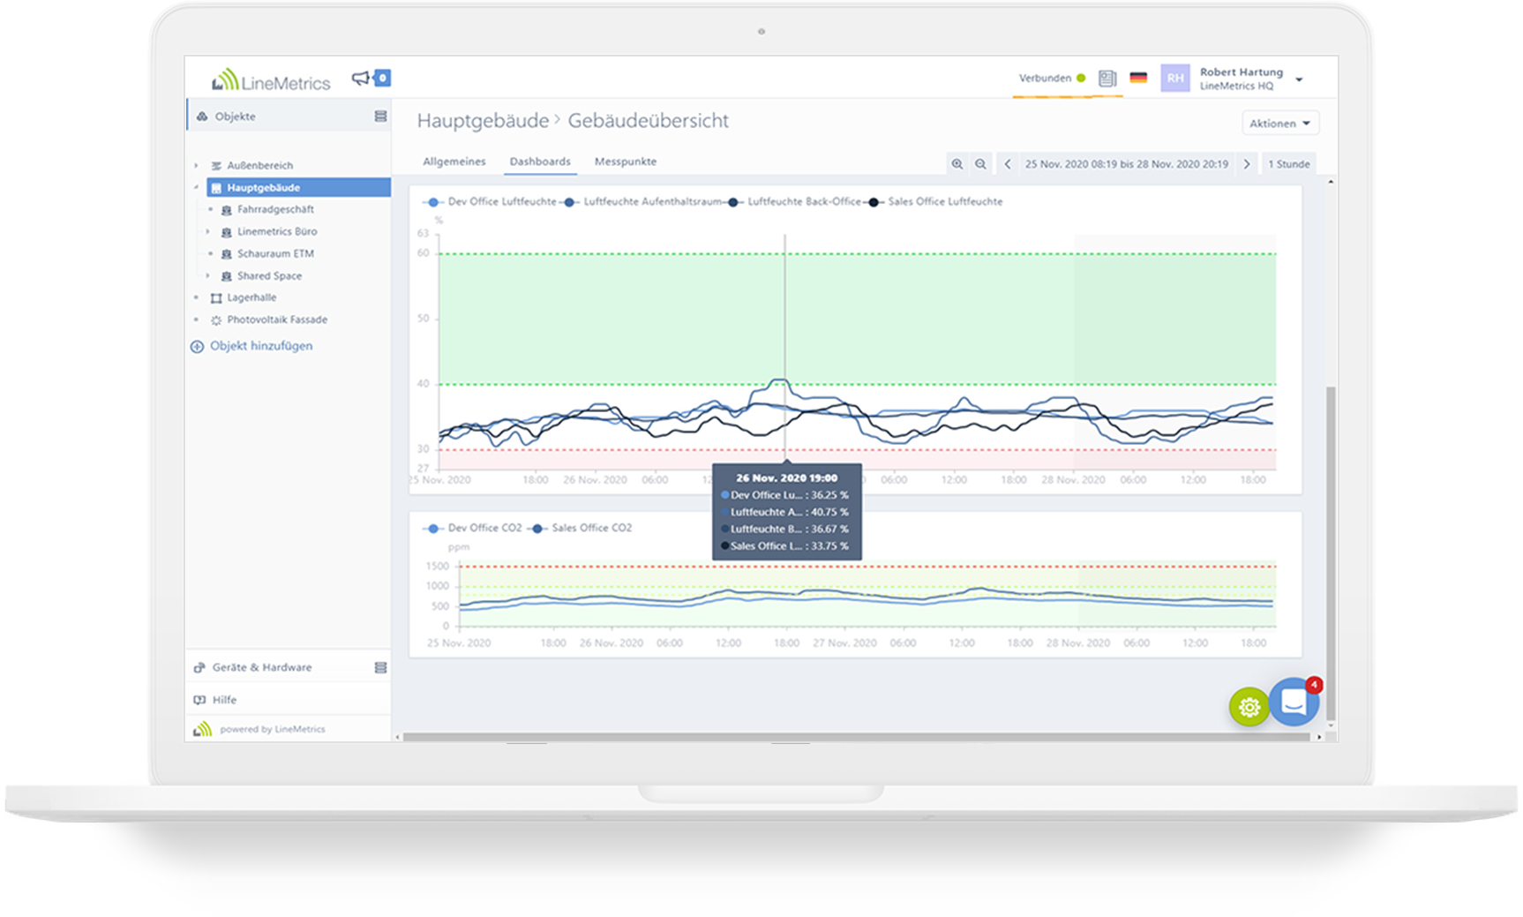The width and height of the screenshot is (1523, 917).
Task: Toggle Dev Office Luftfeuchte legend series
Action: [x=501, y=202]
